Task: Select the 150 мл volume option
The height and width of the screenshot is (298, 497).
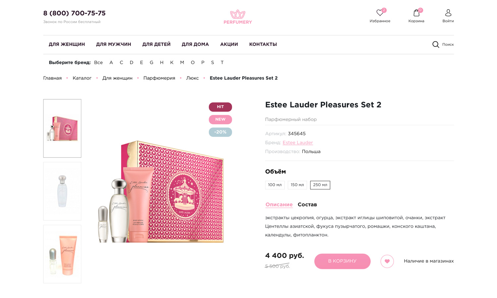Action: point(297,185)
